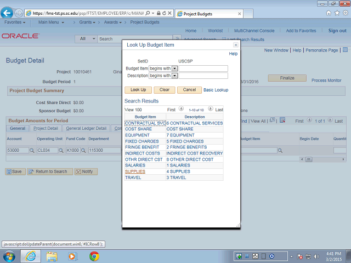Click the Help link in lookup dialog

pos(233,54)
